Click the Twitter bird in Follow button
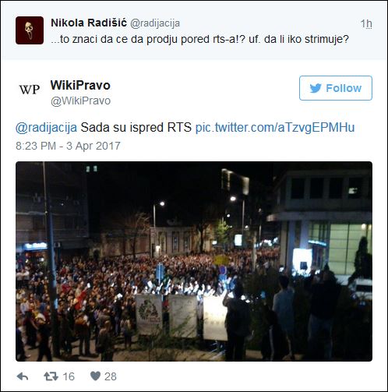The height and width of the screenshot is (392, 388). [x=316, y=88]
